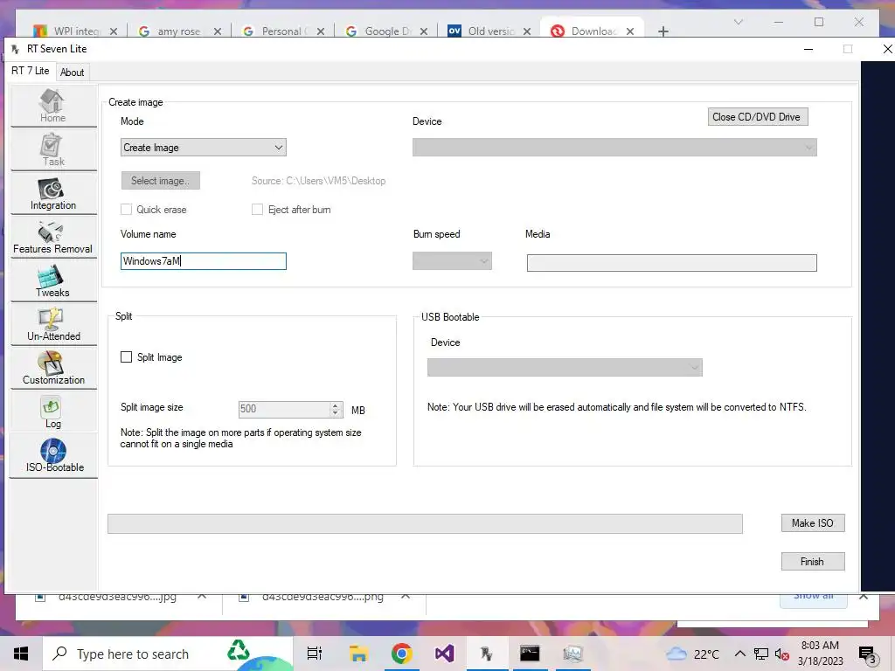Click the Split image size field
Viewport: 895px width, 671px height.
point(290,409)
